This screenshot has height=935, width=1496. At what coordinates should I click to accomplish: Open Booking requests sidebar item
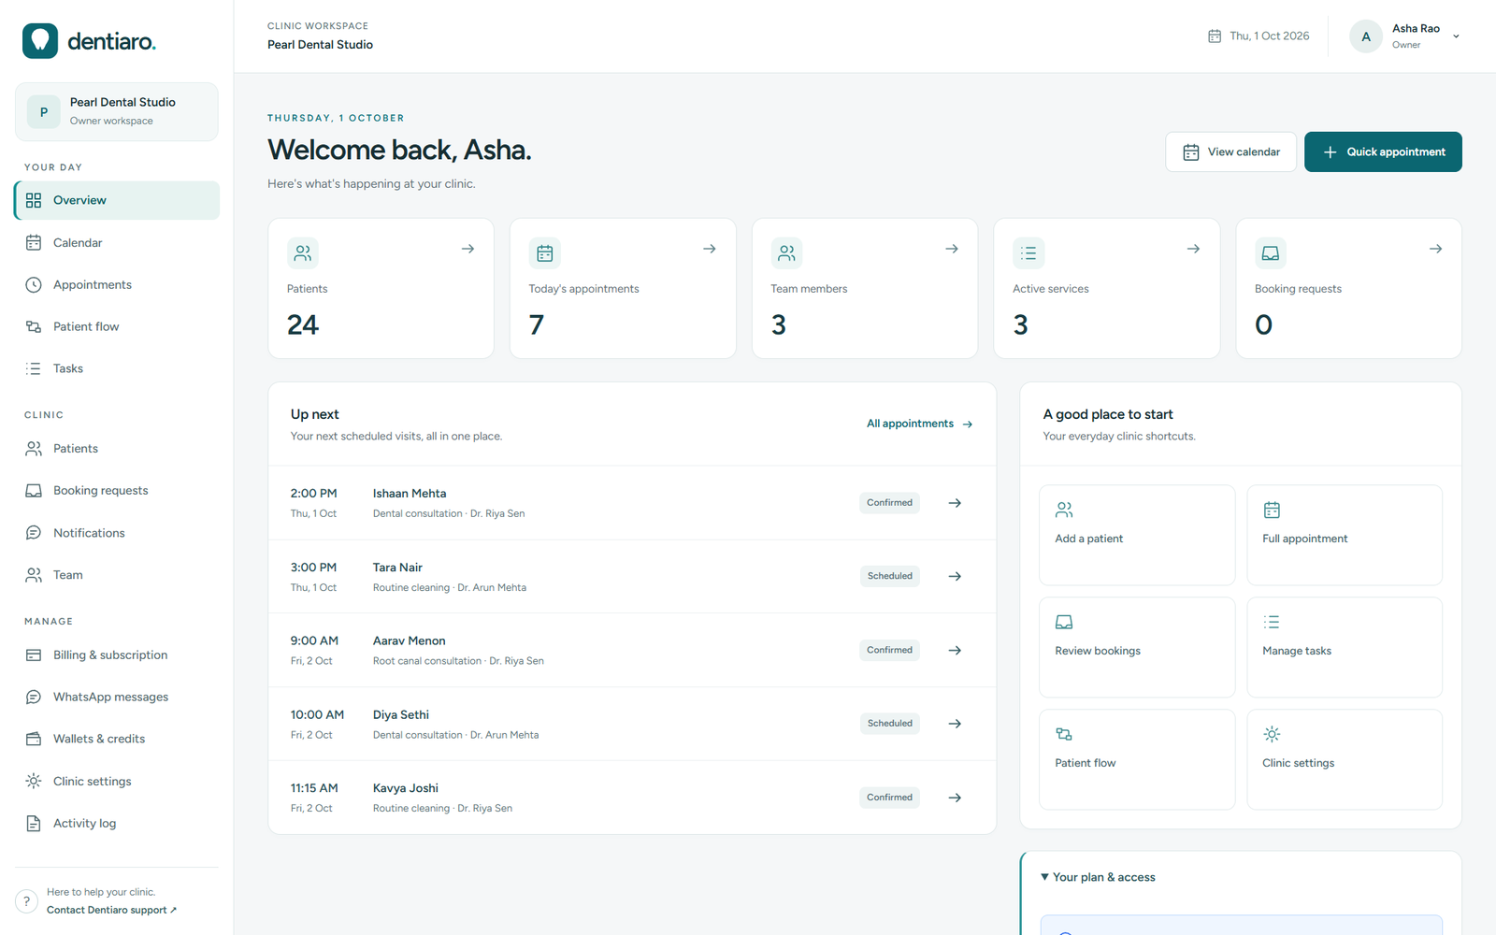(117, 491)
